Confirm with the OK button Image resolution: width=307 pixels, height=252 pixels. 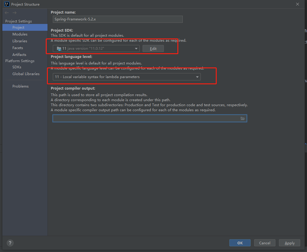click(240, 243)
